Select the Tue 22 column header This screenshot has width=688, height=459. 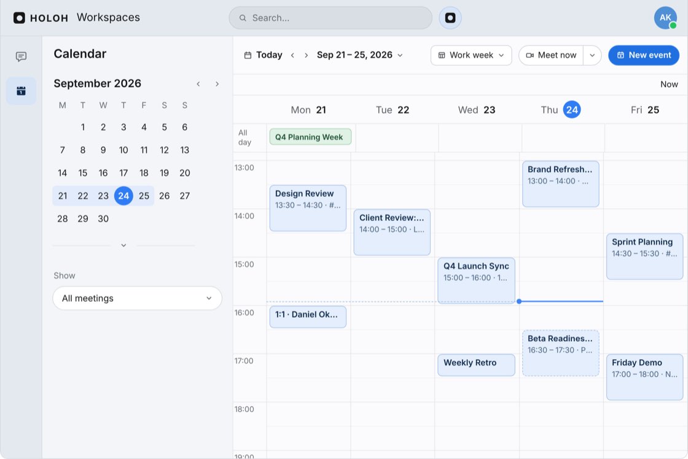coord(393,110)
